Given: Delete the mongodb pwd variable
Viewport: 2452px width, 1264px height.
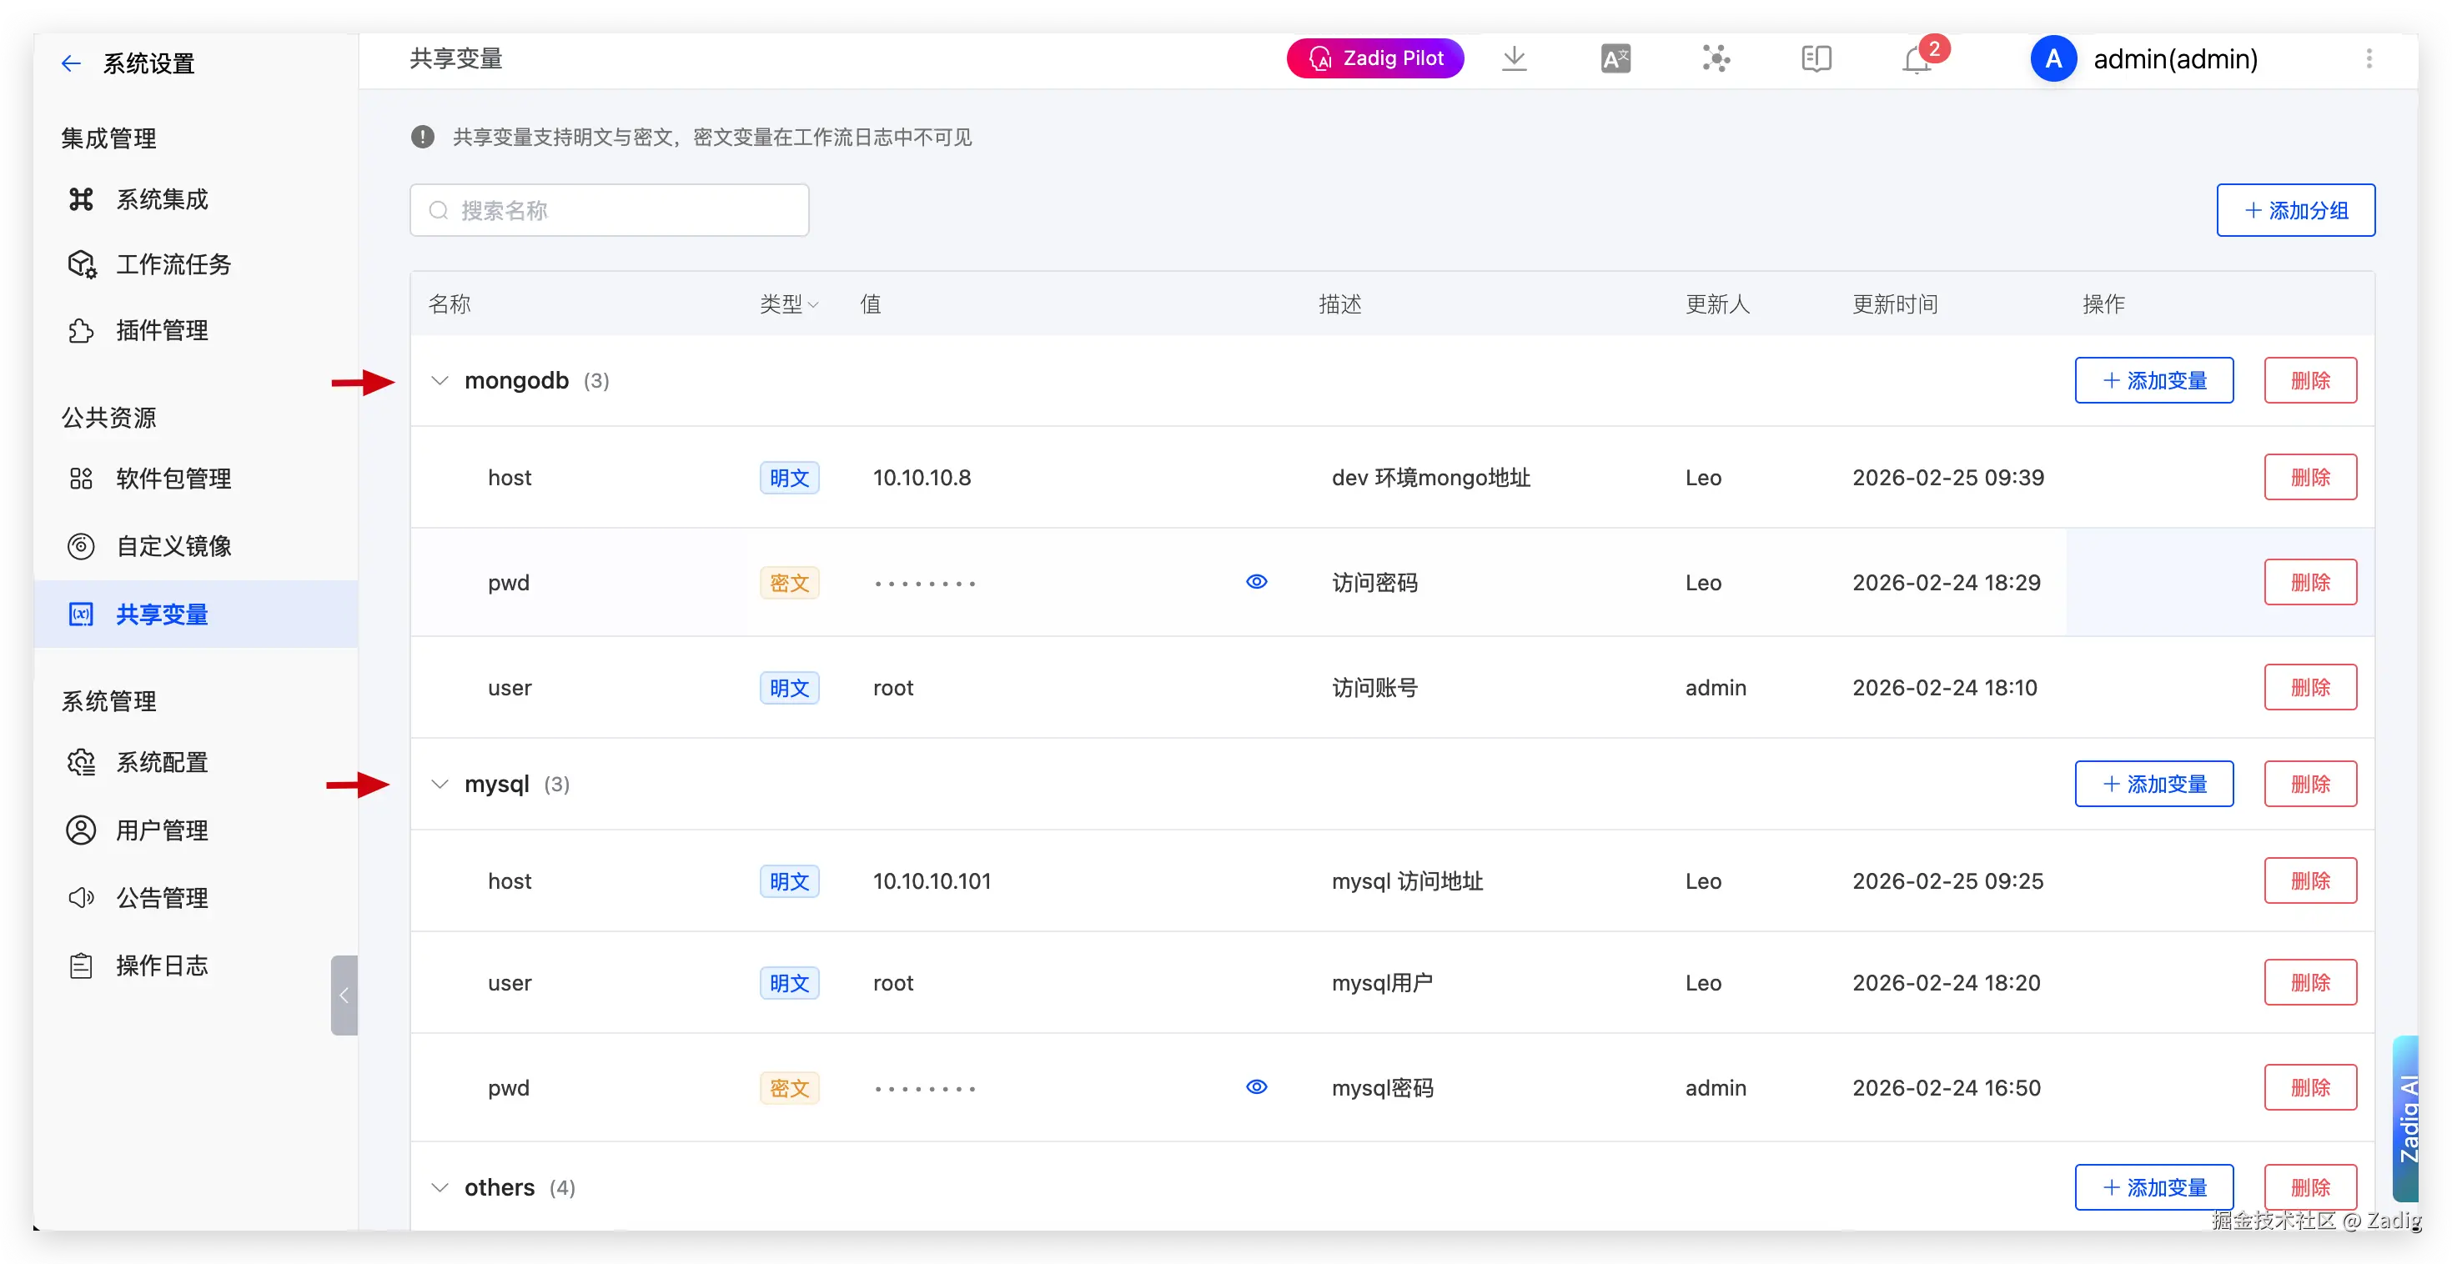Looking at the screenshot, I should (x=2310, y=583).
